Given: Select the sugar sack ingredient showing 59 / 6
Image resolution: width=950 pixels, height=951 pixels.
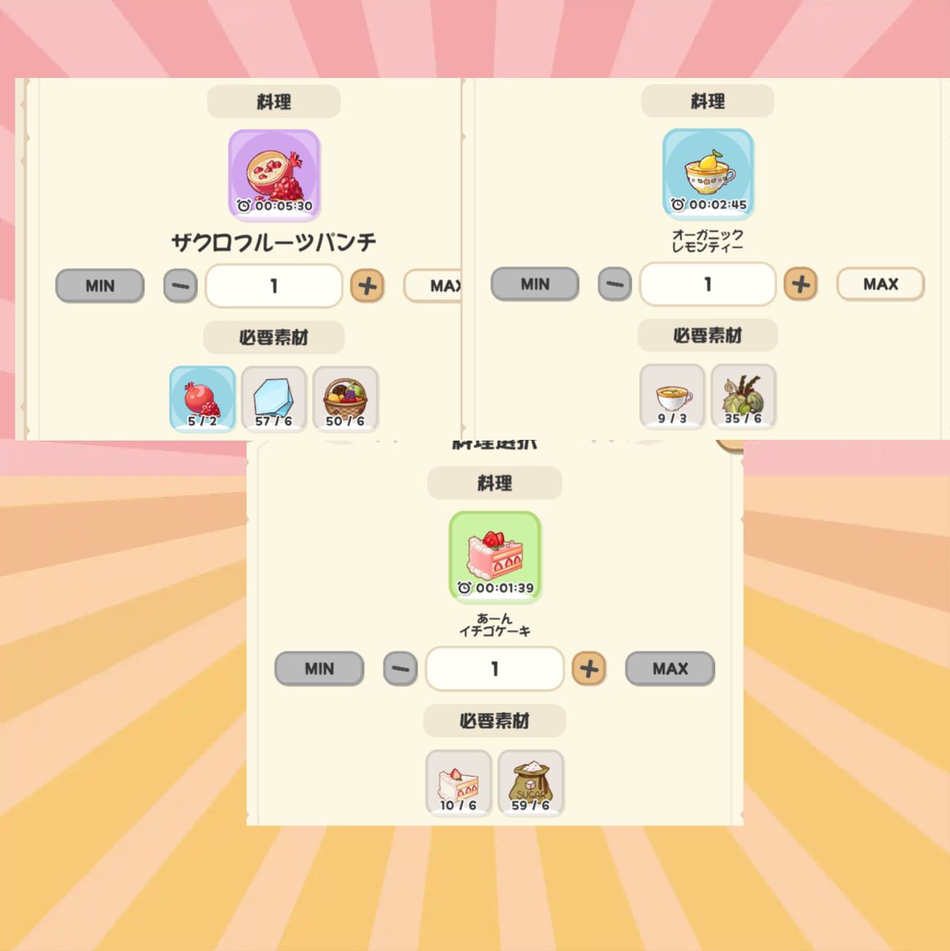Looking at the screenshot, I should click(x=530, y=783).
